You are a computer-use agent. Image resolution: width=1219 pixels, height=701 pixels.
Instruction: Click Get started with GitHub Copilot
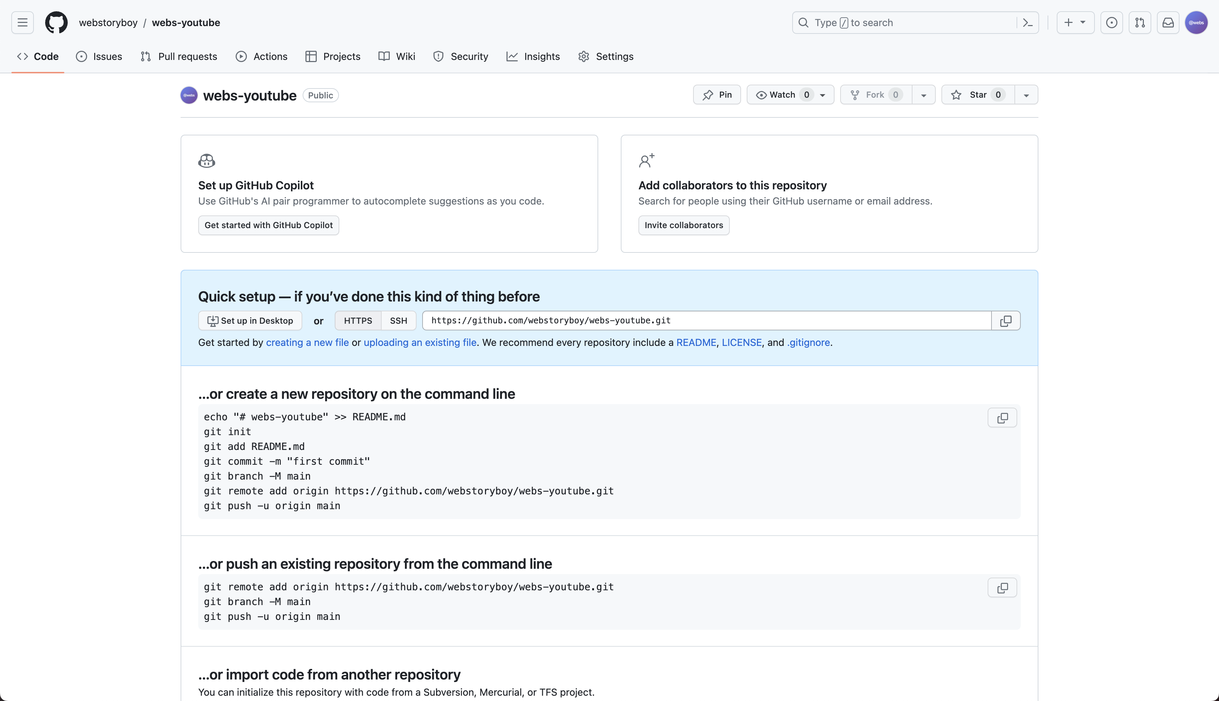pos(269,225)
